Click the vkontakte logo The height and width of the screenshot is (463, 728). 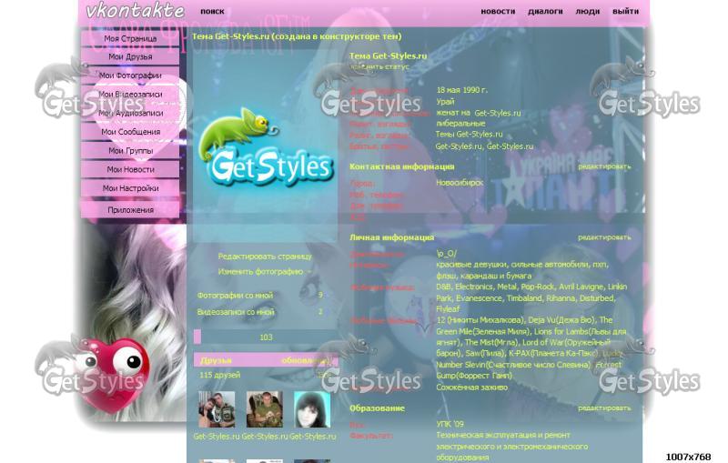pyautogui.click(x=135, y=12)
